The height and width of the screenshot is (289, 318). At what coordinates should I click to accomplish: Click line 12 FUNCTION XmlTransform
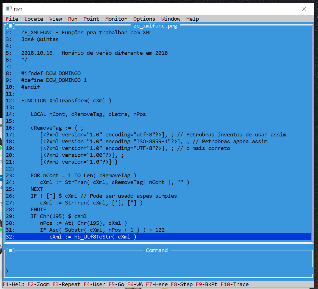coord(66,101)
